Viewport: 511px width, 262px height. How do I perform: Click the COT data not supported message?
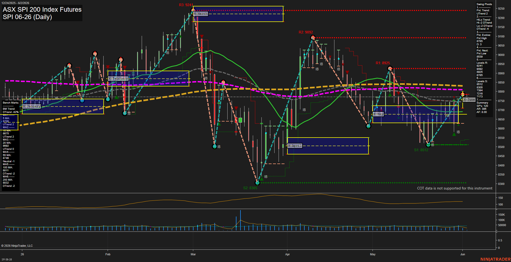click(x=455, y=188)
